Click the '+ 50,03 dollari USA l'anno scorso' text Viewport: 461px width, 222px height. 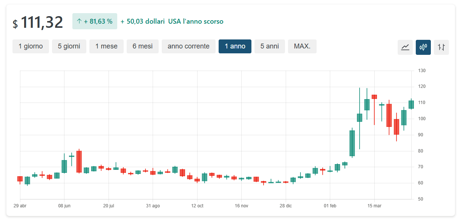[x=172, y=21]
